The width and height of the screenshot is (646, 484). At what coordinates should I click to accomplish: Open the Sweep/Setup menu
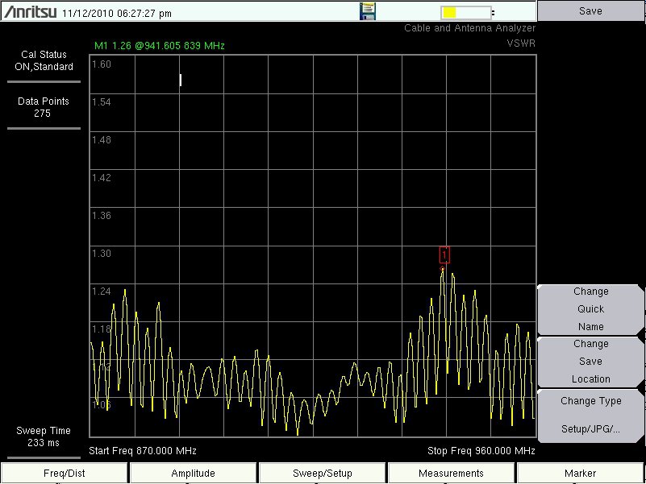click(x=322, y=473)
